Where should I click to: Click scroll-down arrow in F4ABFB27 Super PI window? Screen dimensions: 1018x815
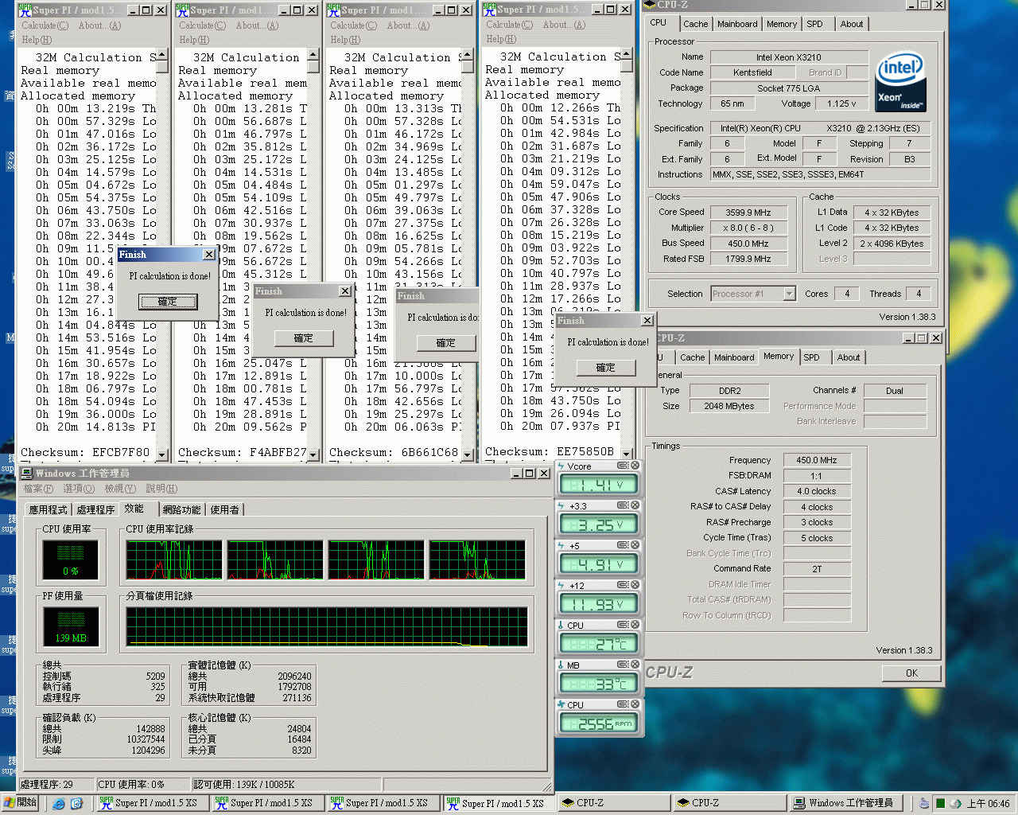313,454
